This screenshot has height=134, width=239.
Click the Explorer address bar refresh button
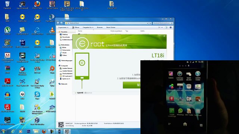(150, 23)
